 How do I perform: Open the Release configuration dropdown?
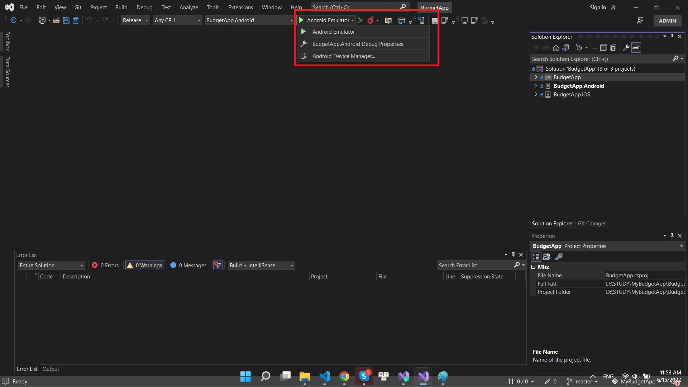coord(135,20)
